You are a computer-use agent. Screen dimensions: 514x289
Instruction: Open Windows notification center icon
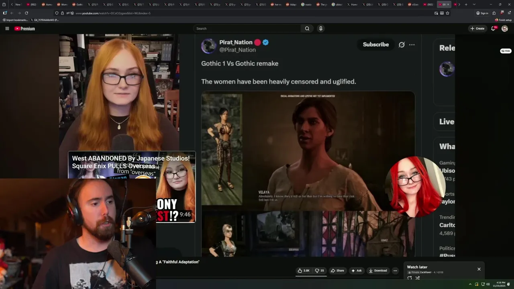tap(509, 284)
